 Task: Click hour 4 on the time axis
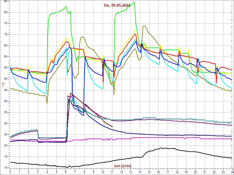pyautogui.click(x=47, y=172)
